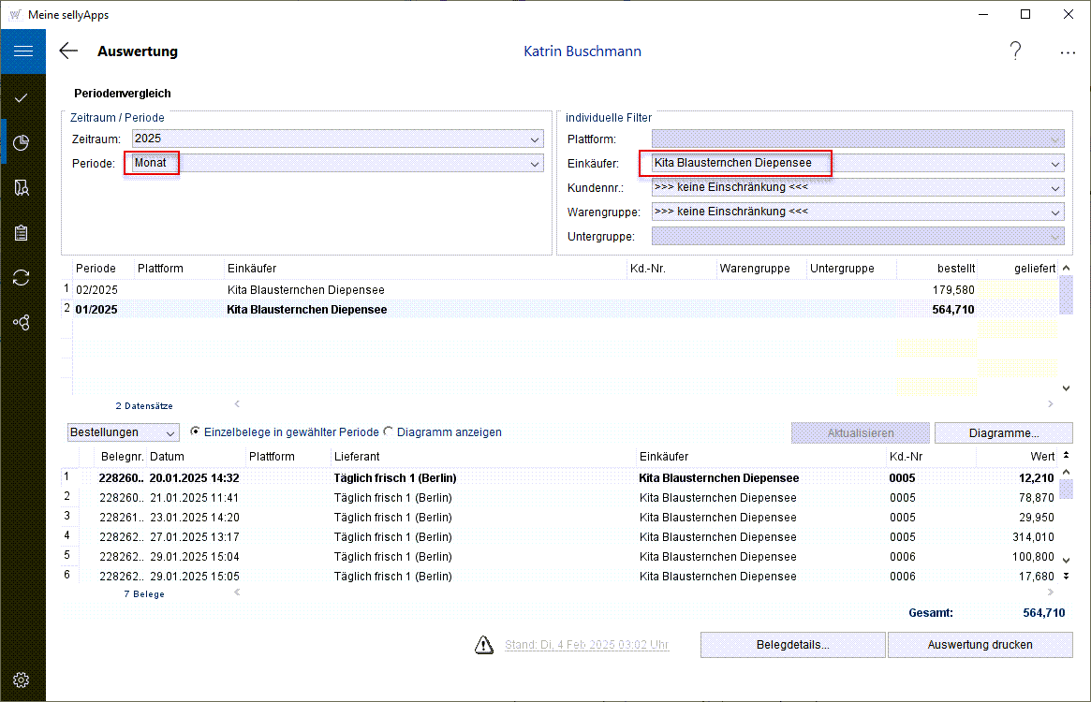Viewport: 1091px width, 702px height.
Task: Open the clipboard list sidebar icon
Action: pyautogui.click(x=22, y=232)
